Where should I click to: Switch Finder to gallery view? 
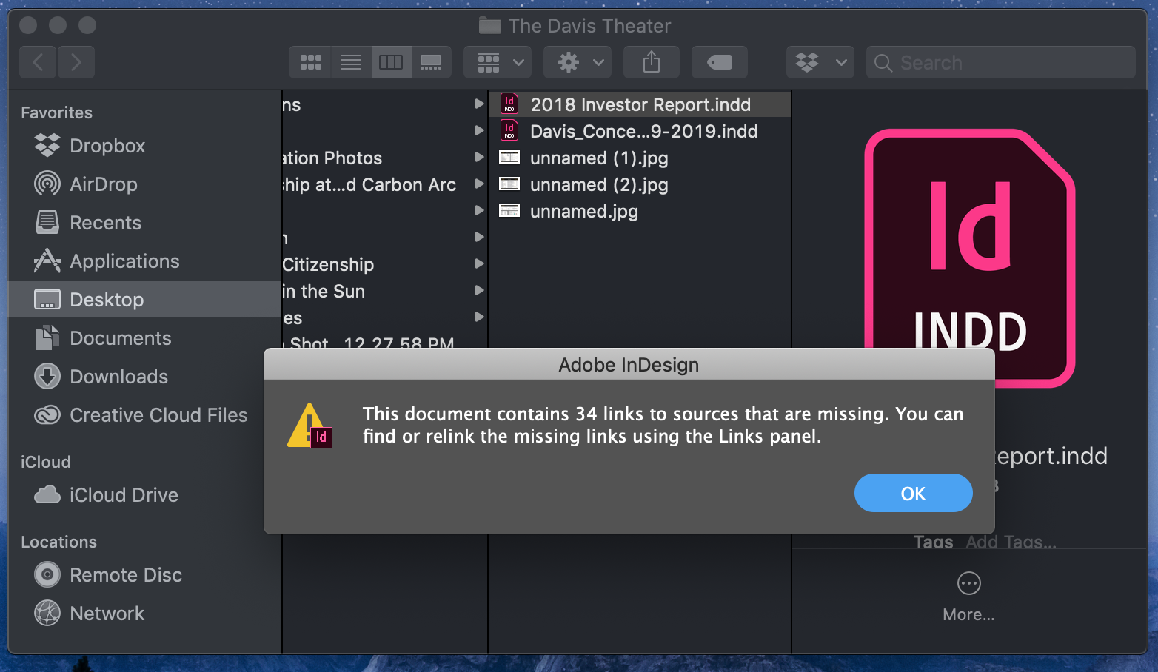(x=431, y=62)
